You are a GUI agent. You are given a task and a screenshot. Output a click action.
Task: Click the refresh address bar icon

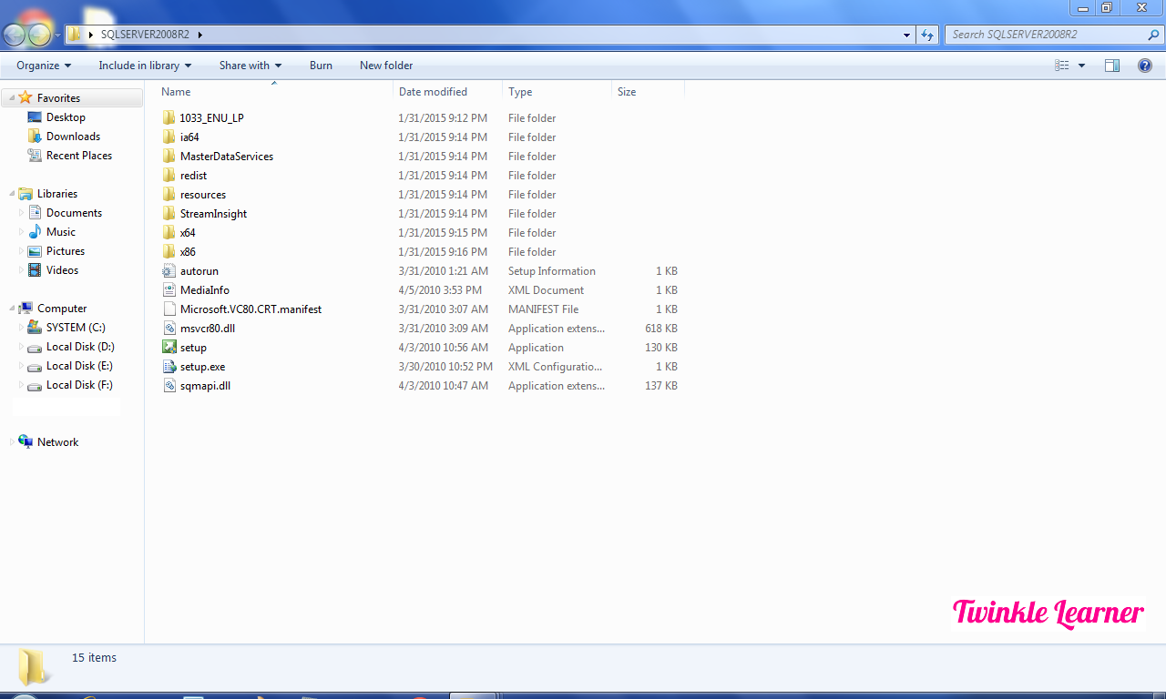(927, 35)
